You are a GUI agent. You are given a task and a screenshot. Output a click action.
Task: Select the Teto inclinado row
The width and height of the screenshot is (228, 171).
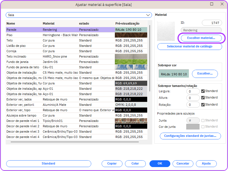pos(17,56)
